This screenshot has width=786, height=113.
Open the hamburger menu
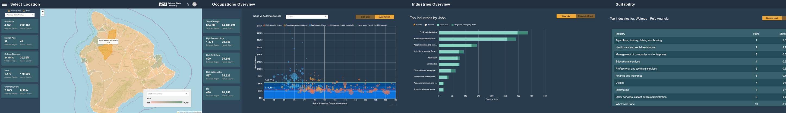tap(4, 4)
